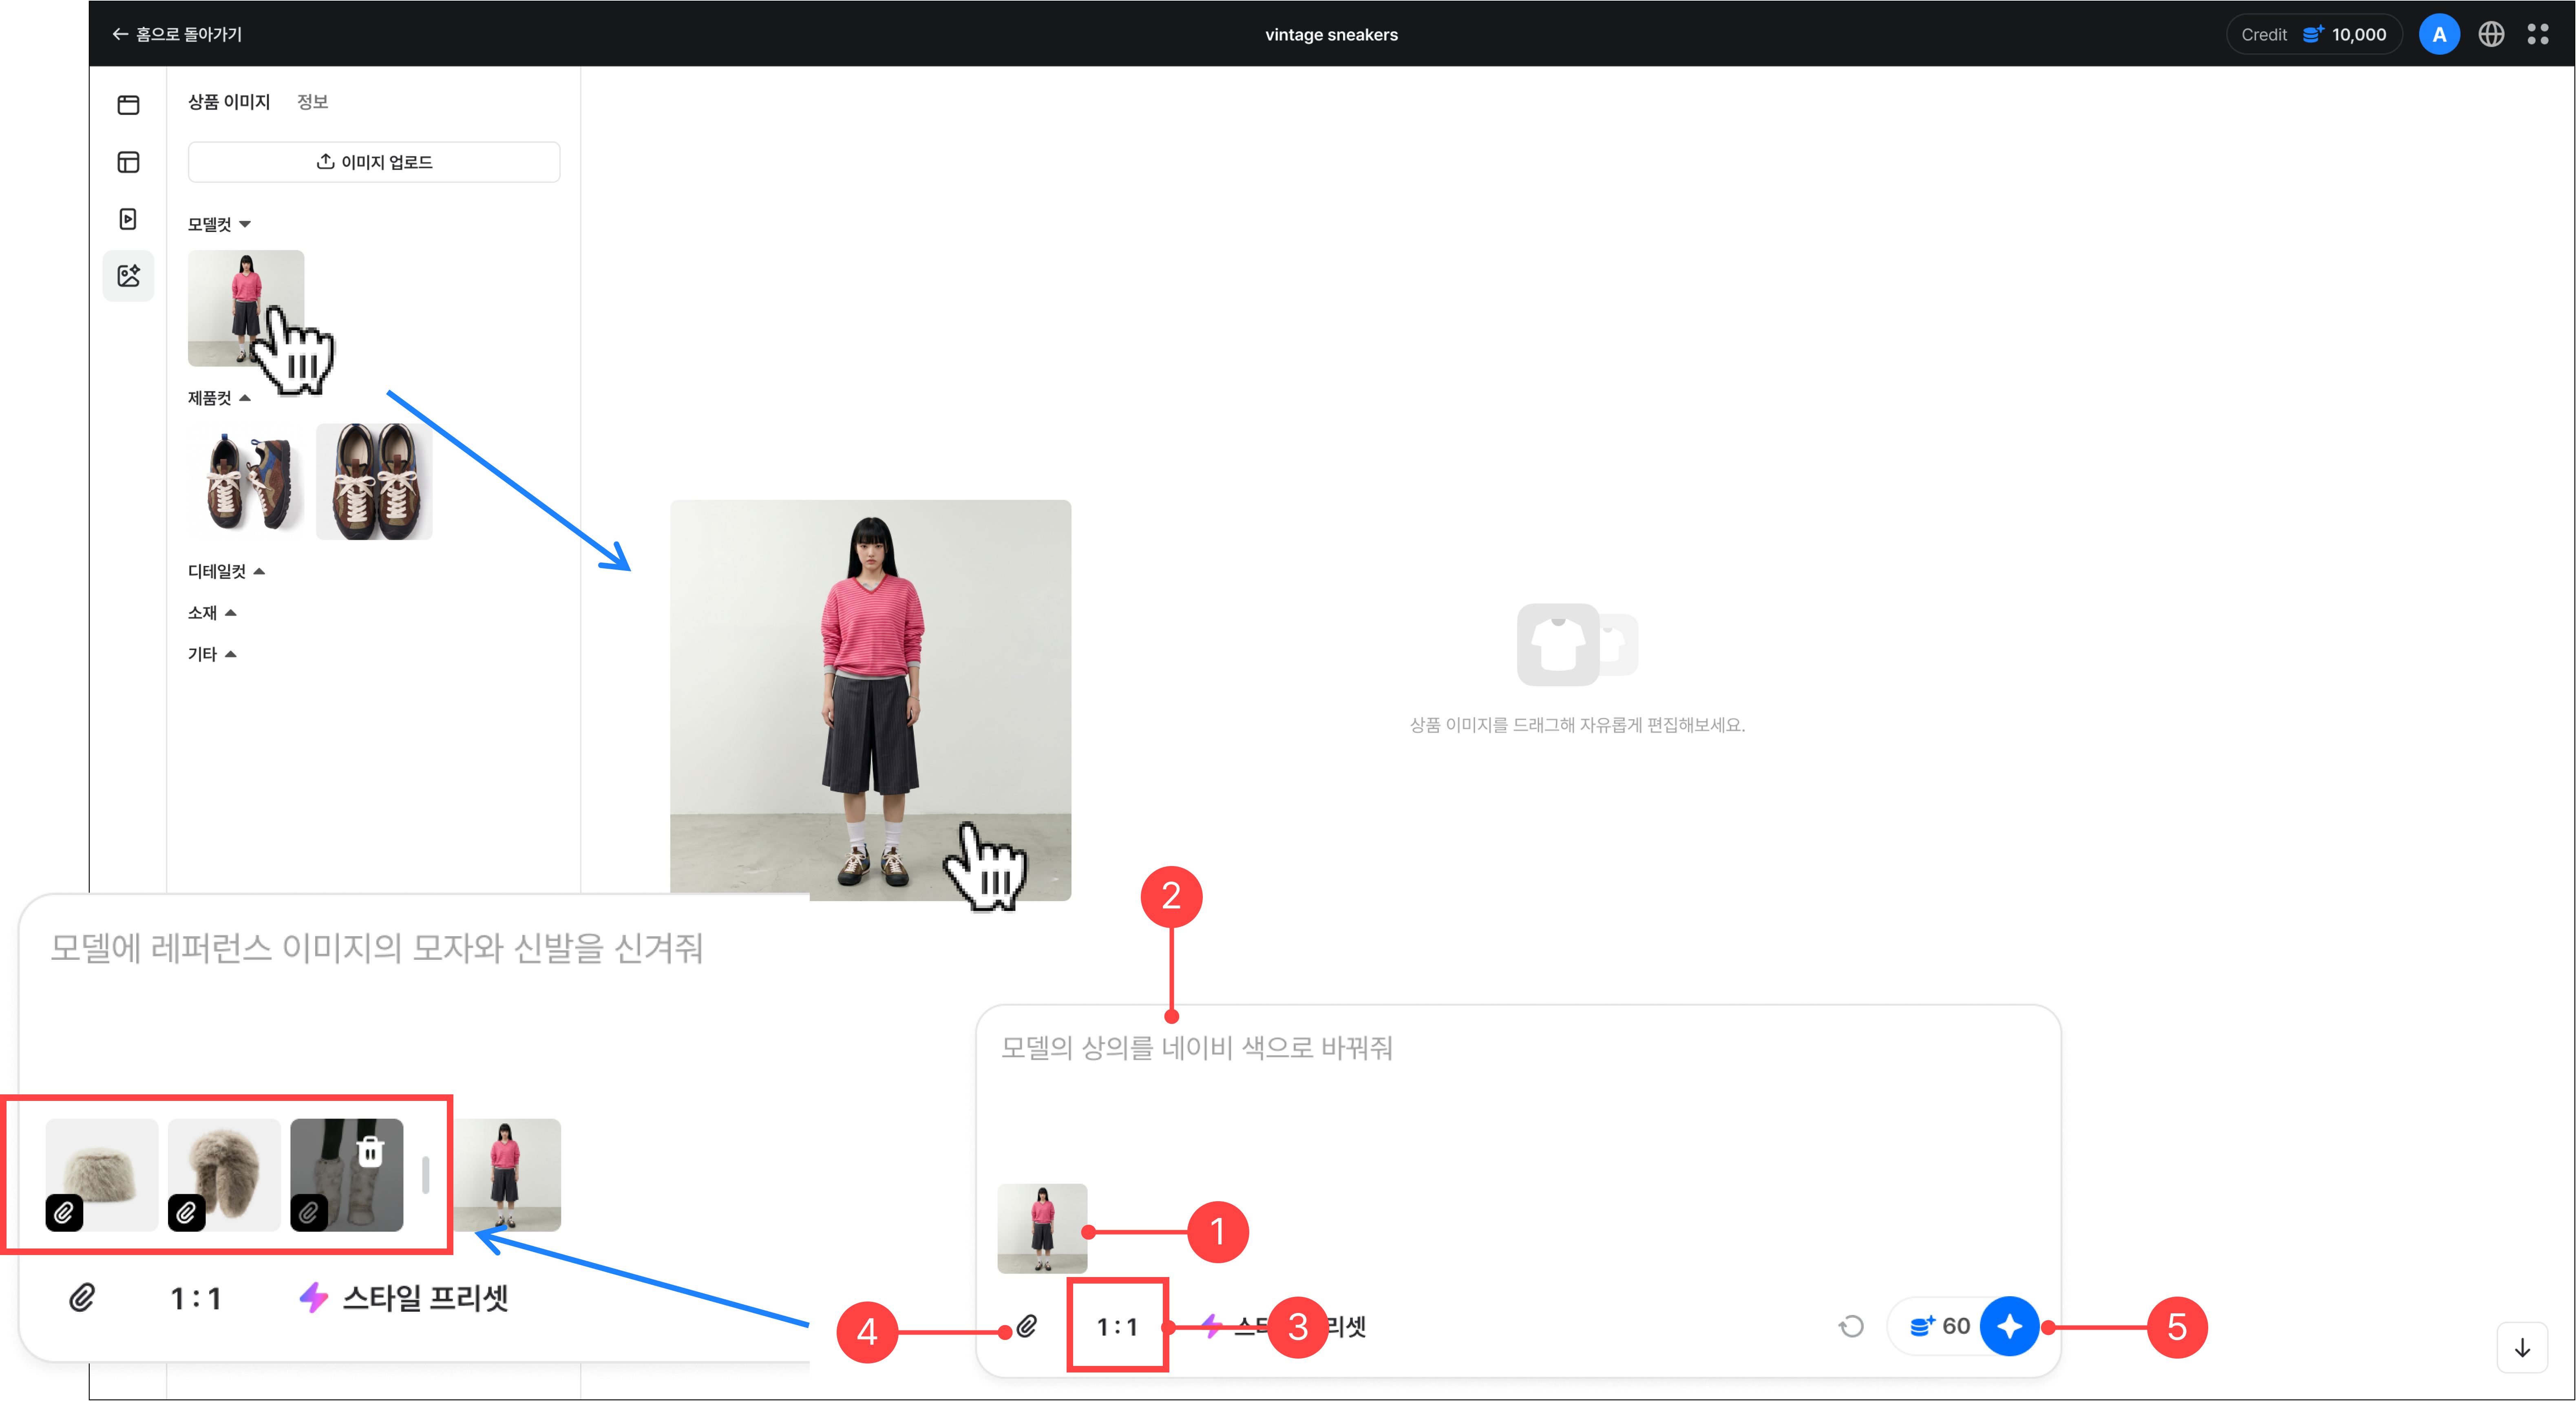The image size is (2576, 1401).
Task: Expand the 소재 section
Action: [212, 612]
